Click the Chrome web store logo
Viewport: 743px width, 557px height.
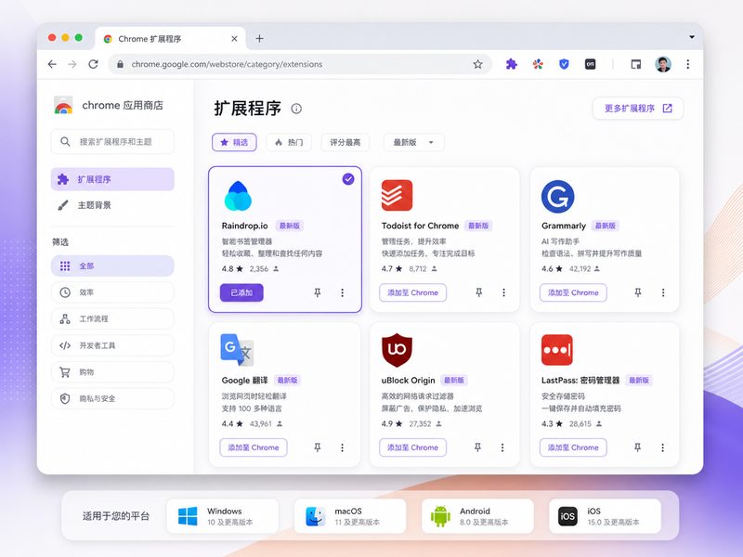pos(63,105)
